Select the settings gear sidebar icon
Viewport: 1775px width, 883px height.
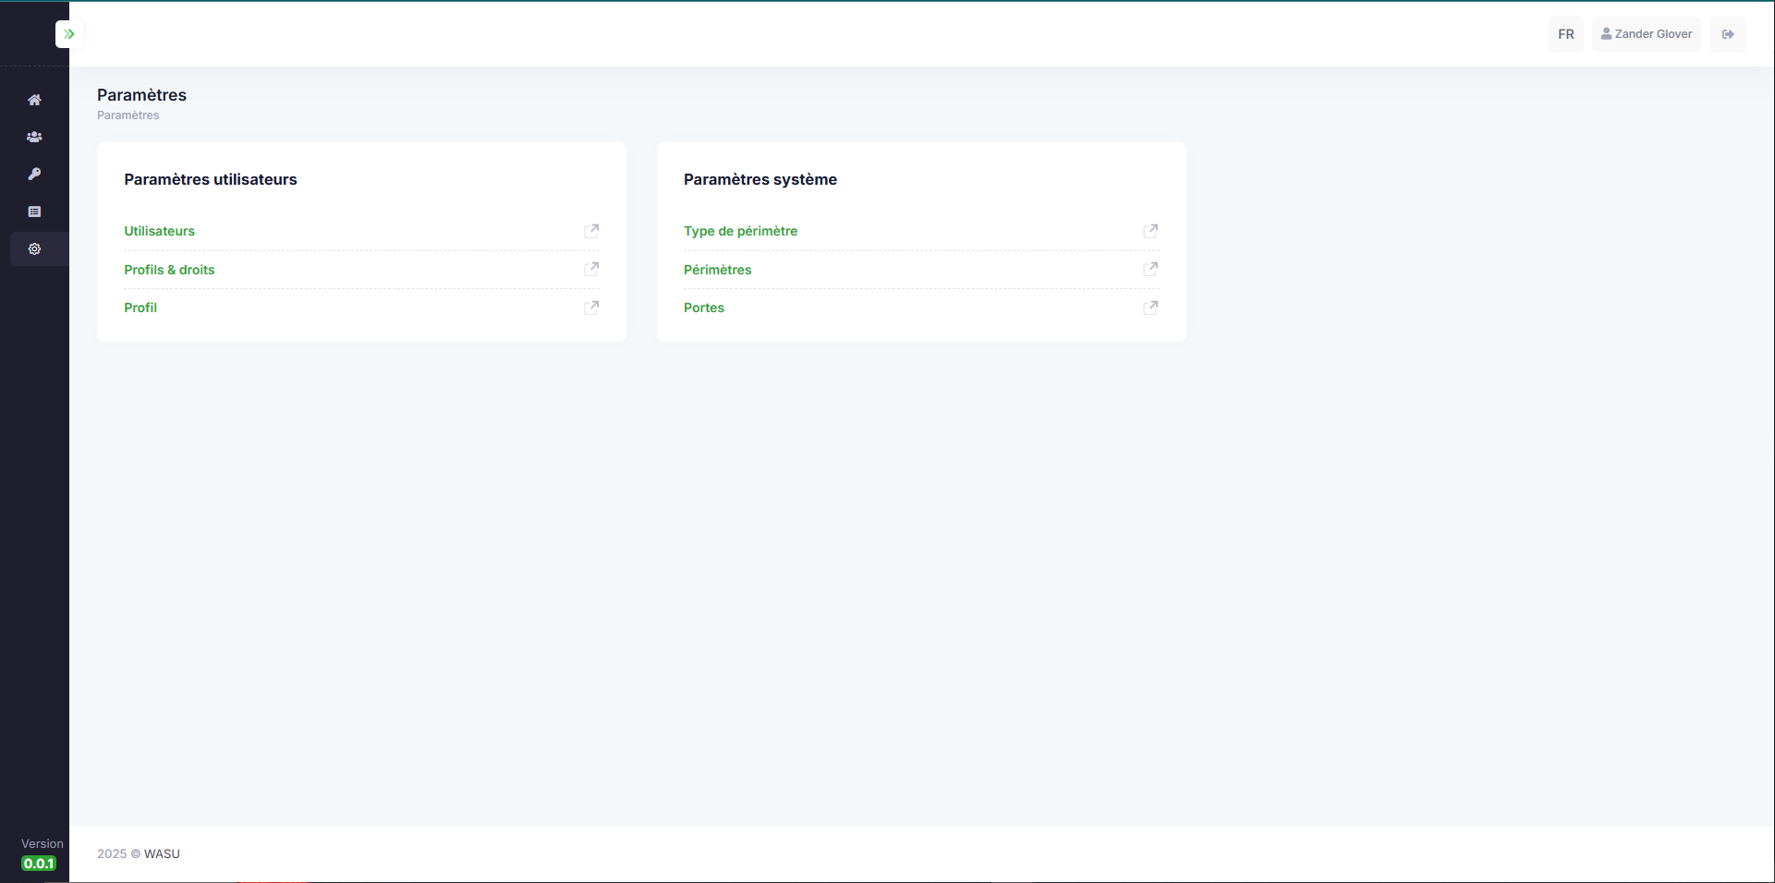(34, 249)
